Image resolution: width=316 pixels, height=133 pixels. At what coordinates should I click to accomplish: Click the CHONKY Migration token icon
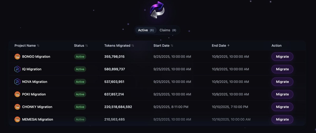tap(17, 107)
